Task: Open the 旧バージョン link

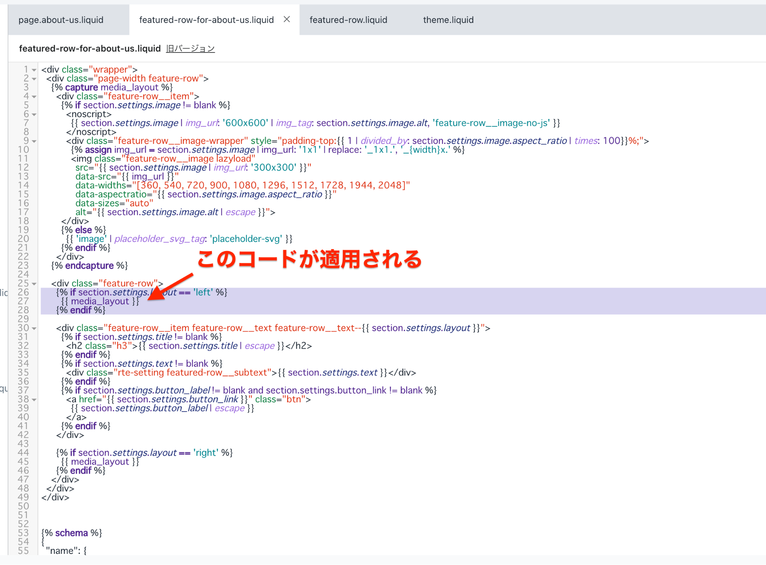Action: pos(190,49)
